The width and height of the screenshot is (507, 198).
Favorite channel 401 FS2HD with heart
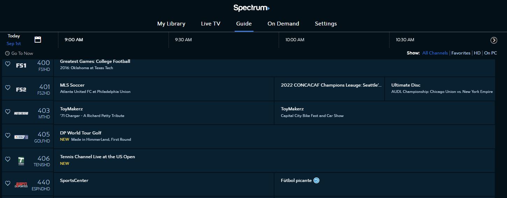[8, 88]
